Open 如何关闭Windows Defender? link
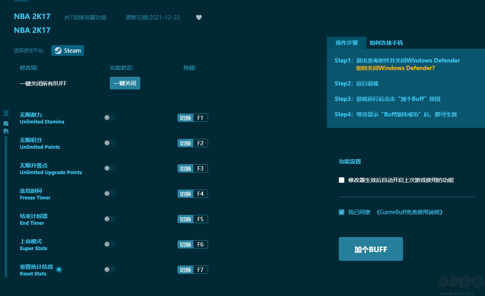 click(395, 68)
